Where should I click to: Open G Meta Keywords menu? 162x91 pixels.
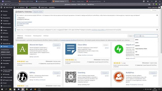click(x=8, y=77)
